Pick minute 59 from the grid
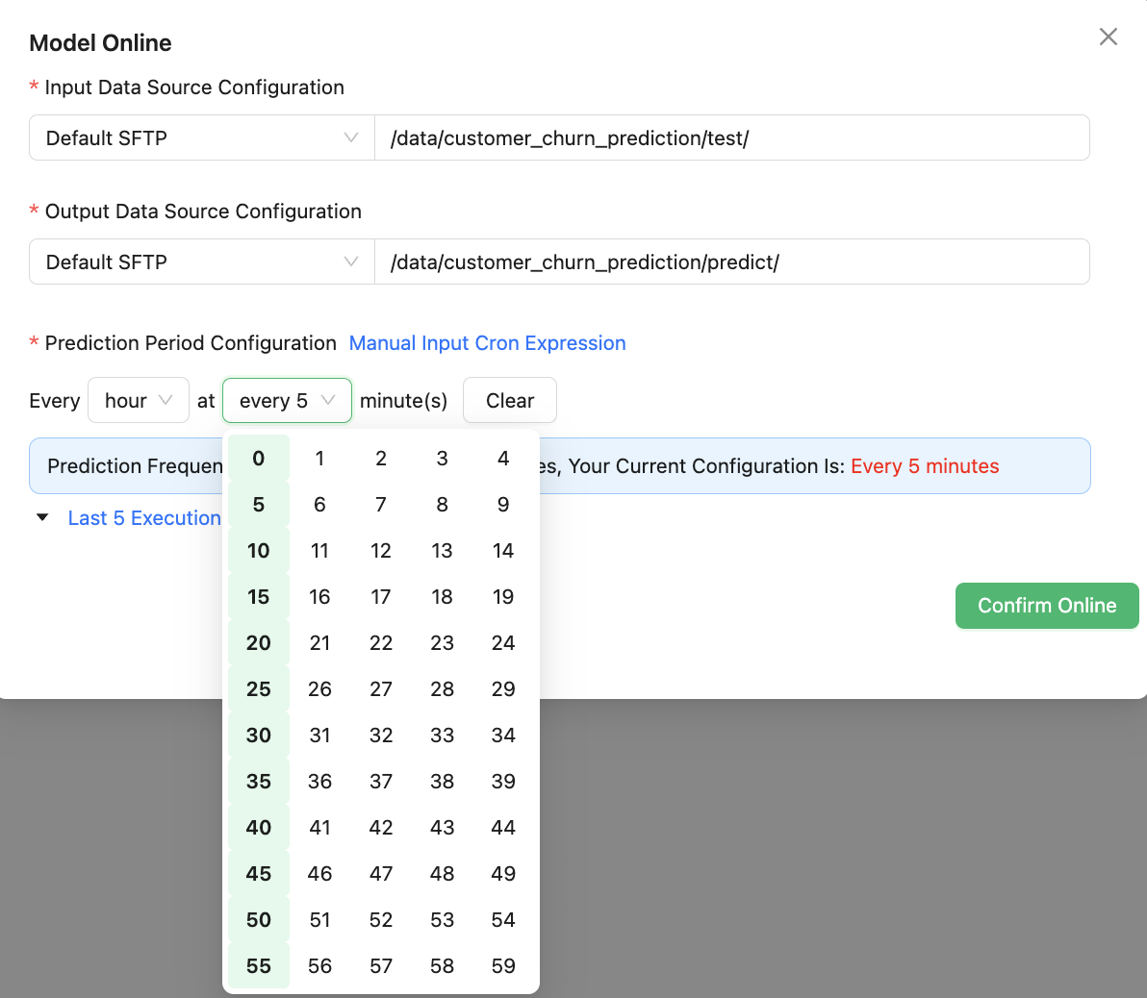The width and height of the screenshot is (1147, 998). tap(503, 966)
